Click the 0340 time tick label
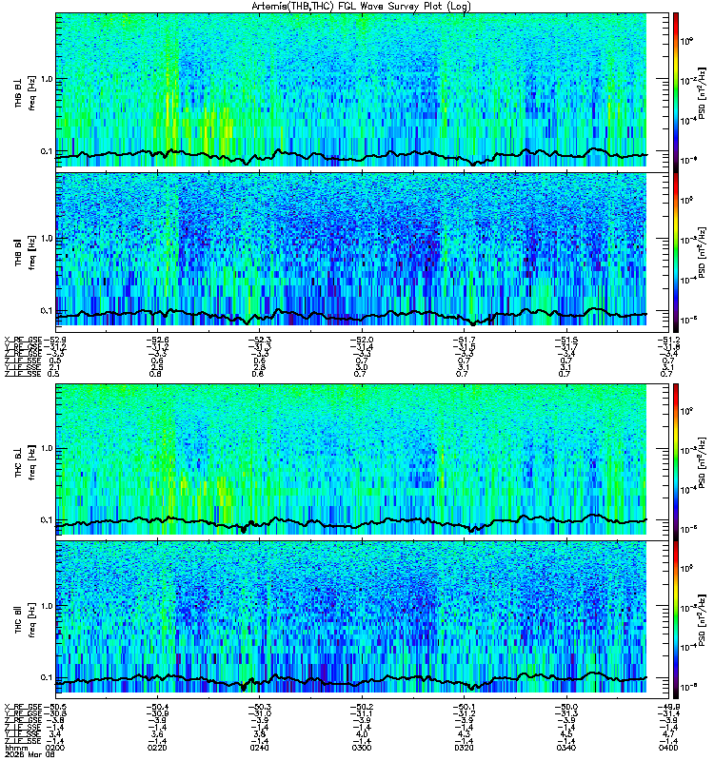714x761 pixels. [x=565, y=748]
